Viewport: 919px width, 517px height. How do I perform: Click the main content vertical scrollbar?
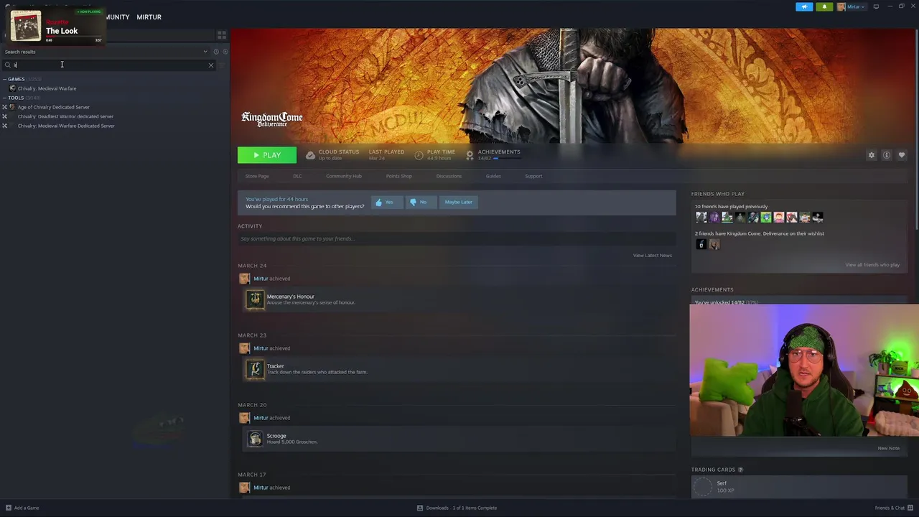(x=916, y=129)
